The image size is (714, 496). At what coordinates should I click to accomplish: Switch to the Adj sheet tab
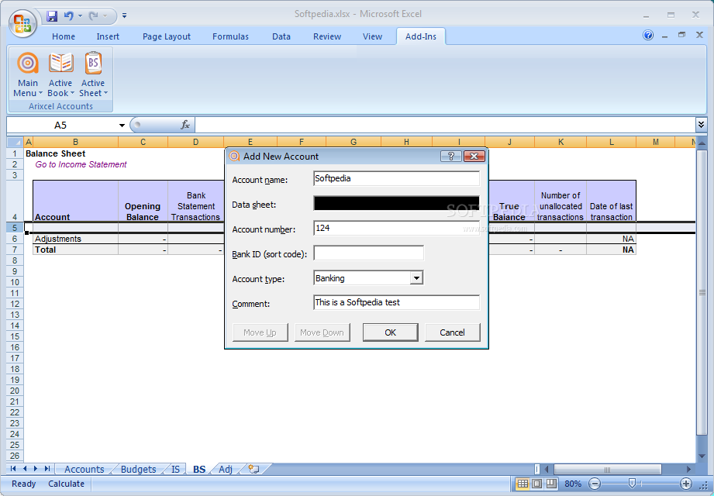226,469
